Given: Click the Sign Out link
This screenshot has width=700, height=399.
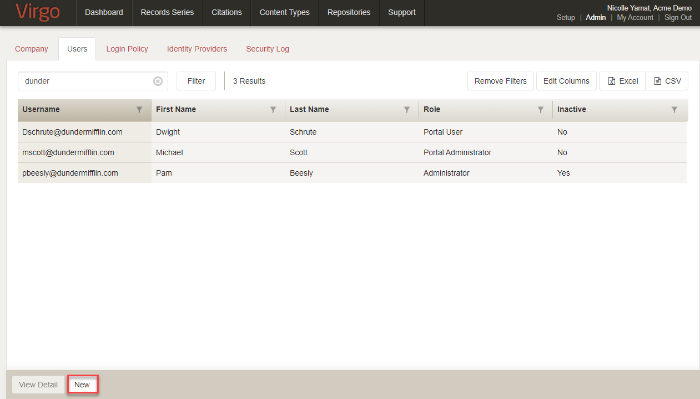Looking at the screenshot, I should click(x=678, y=17).
